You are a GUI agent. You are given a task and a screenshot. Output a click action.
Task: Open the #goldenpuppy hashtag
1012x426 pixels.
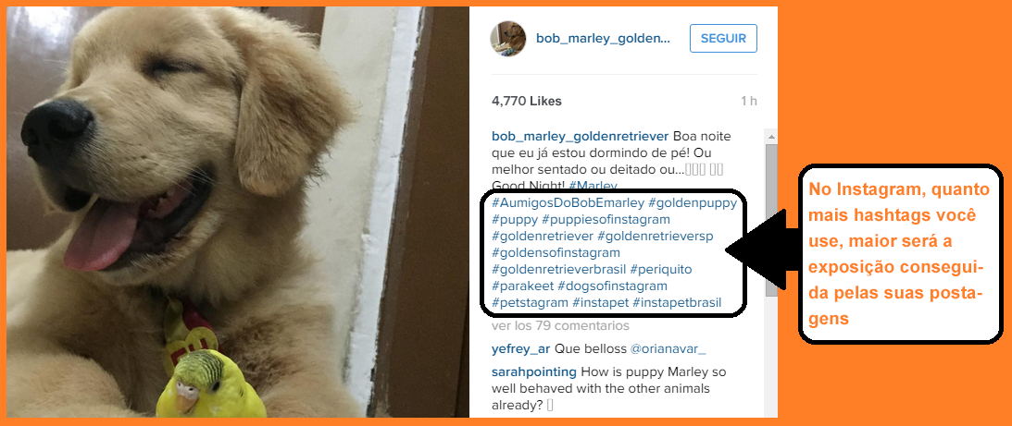pos(692,203)
